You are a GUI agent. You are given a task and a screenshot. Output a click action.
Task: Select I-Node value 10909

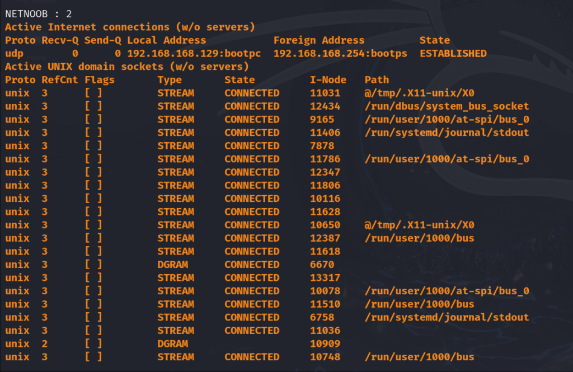[x=325, y=343]
